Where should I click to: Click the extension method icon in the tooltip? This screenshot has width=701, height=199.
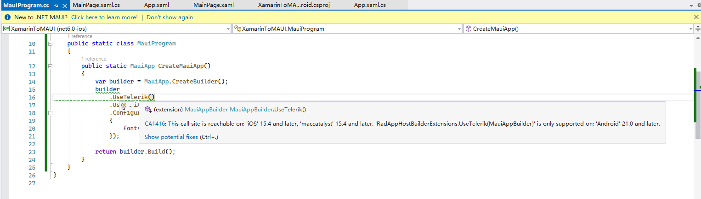[x=148, y=110]
